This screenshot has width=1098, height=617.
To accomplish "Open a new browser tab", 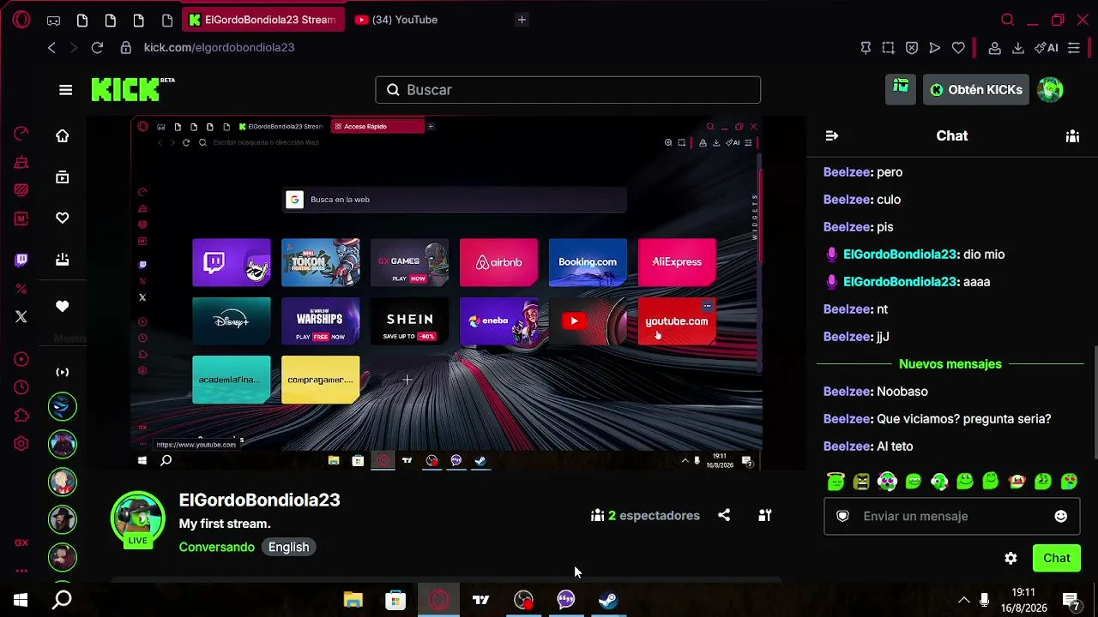I will (x=522, y=20).
